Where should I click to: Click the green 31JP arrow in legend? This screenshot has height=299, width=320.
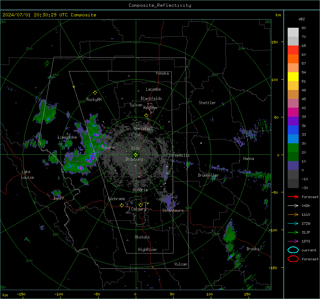(293, 232)
